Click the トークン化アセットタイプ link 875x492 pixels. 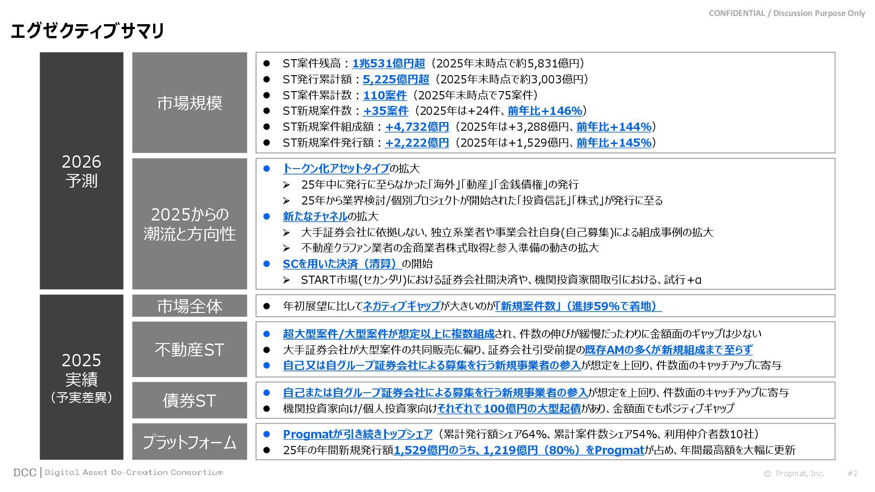[x=336, y=169]
